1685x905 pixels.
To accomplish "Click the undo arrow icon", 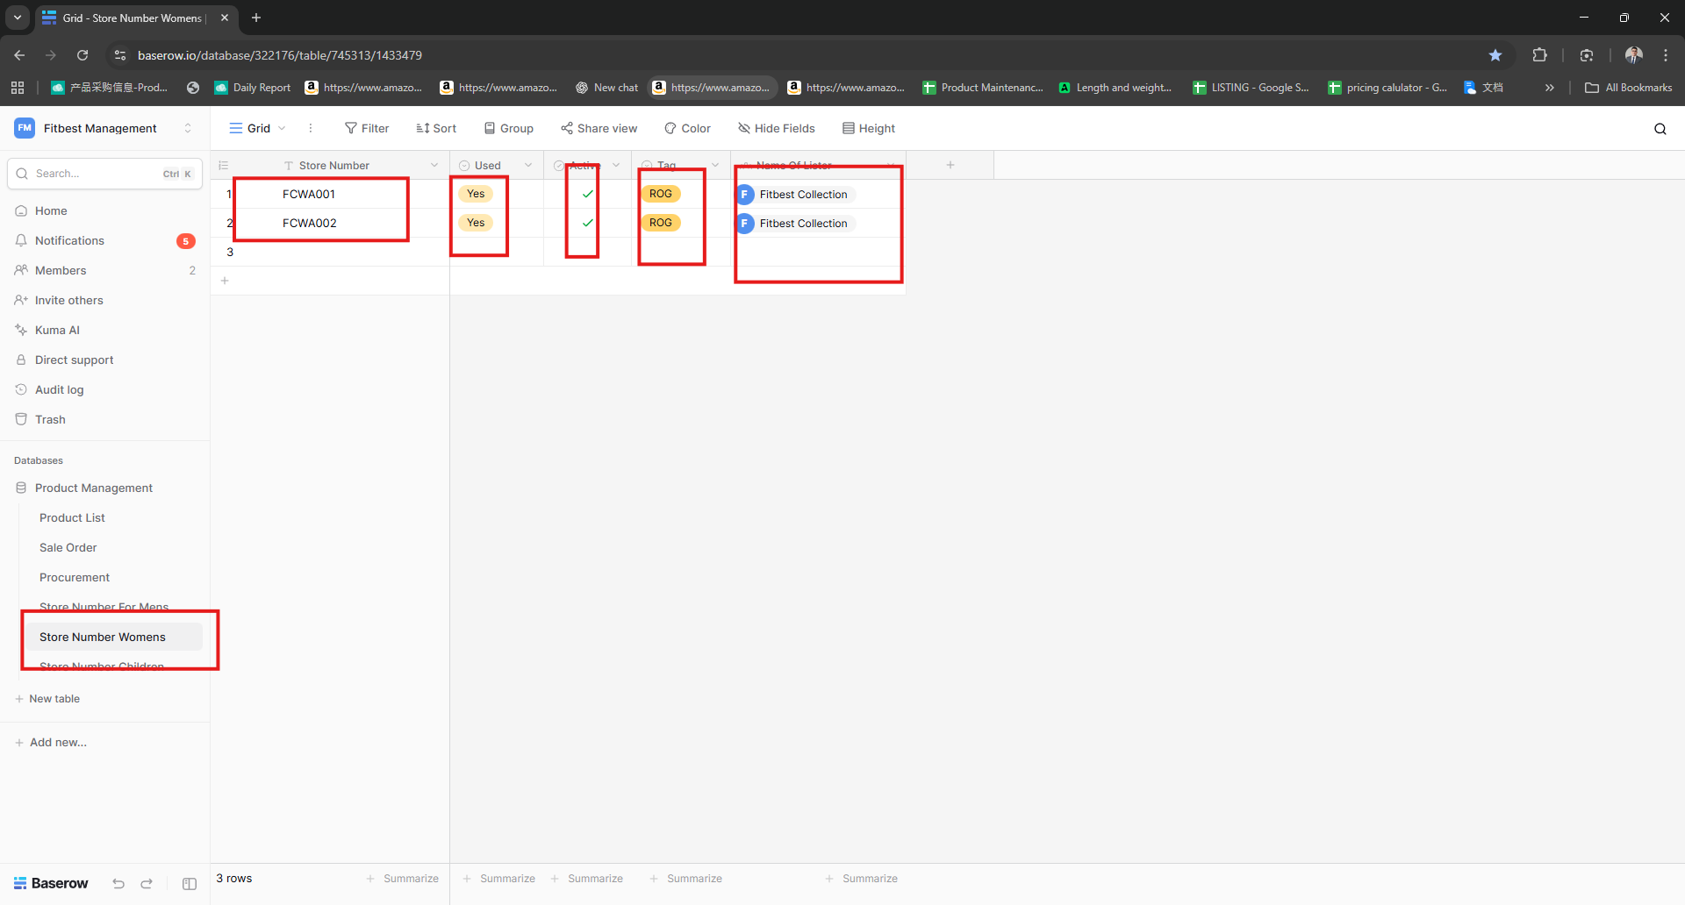I will (x=118, y=884).
